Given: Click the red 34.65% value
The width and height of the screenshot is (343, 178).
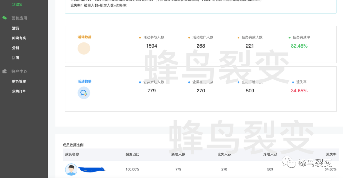Looking at the screenshot, I should click(x=299, y=91).
